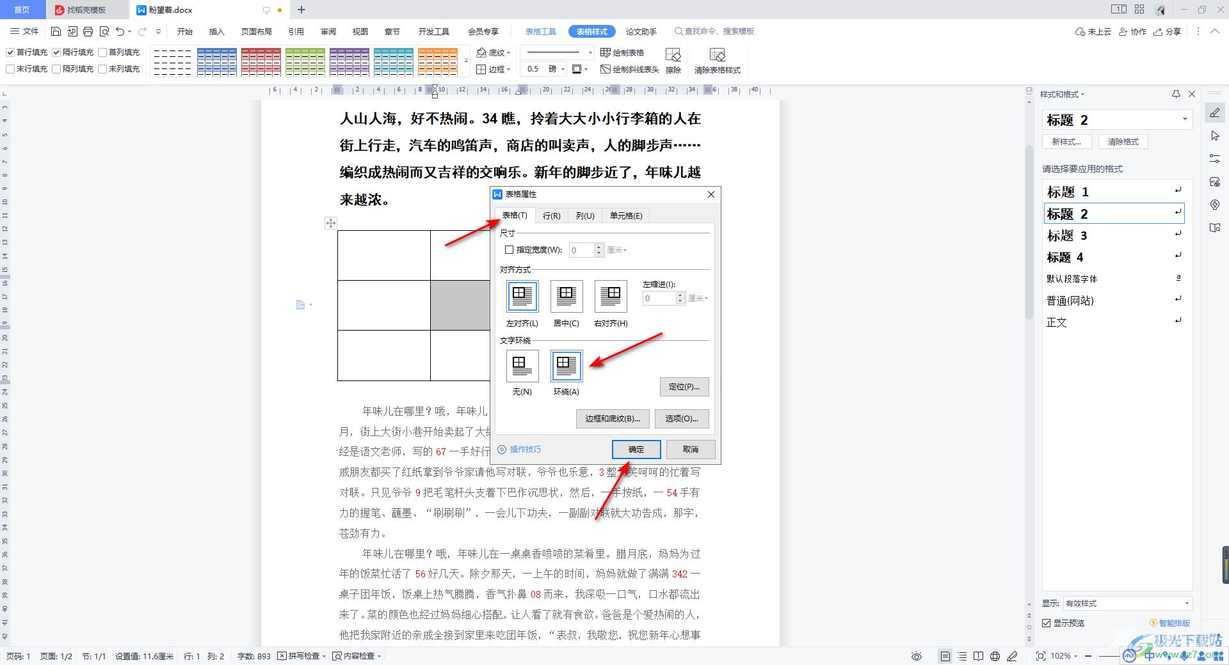Screen dimensions: 1229x665
Task: Select Around (环绕) text wrapping icon
Action: coord(566,366)
